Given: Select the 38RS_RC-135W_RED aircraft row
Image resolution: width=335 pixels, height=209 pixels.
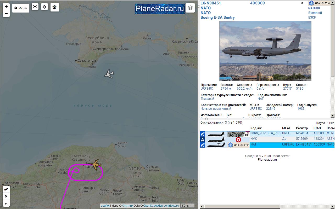Looking at the screenshot, I should pyautogui.click(x=265, y=133).
